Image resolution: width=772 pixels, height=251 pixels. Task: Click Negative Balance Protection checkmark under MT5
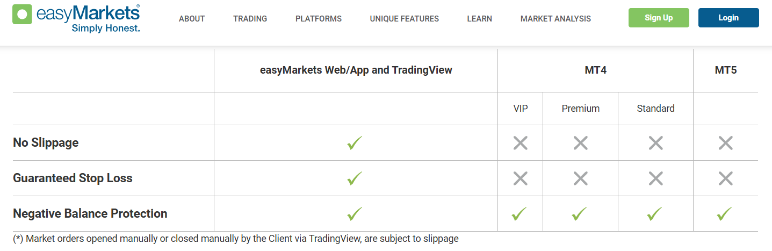click(725, 214)
